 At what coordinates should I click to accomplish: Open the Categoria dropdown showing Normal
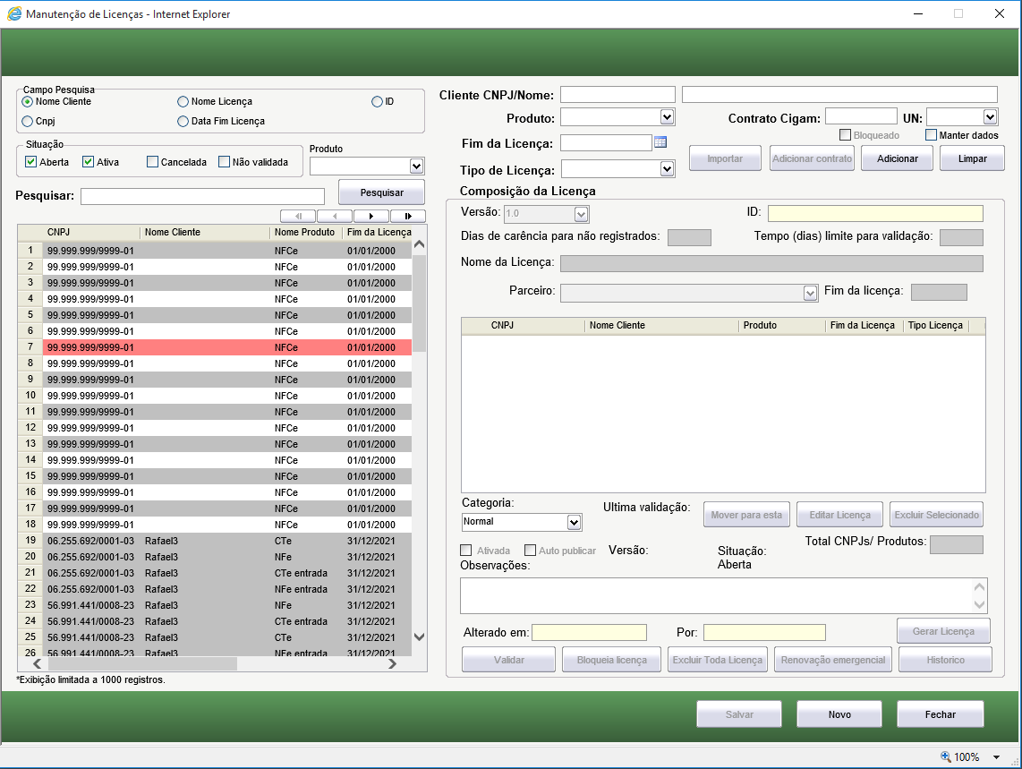coord(574,522)
